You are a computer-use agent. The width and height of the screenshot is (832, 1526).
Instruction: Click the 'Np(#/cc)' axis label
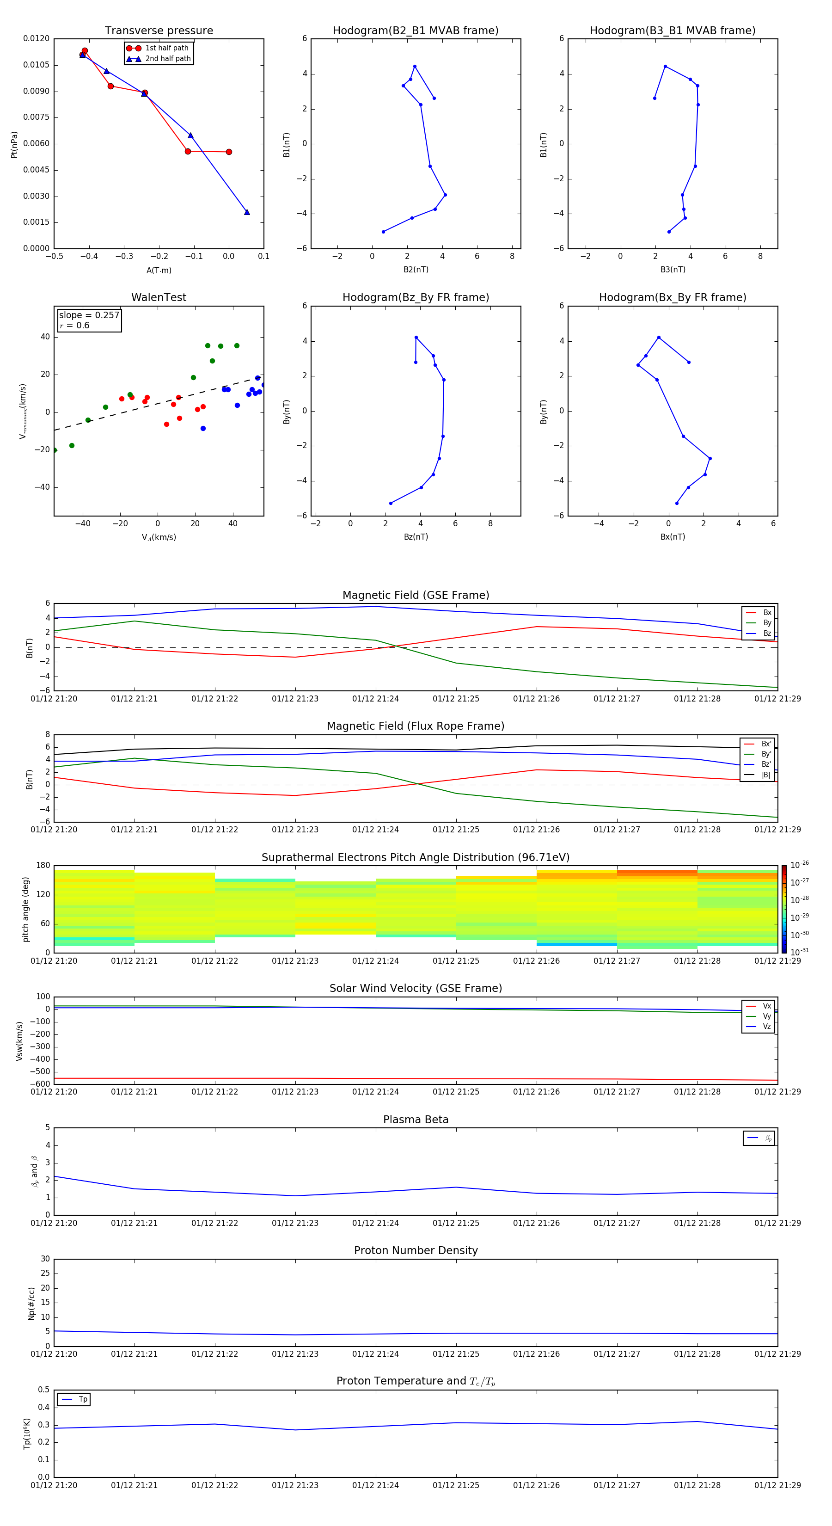click(x=31, y=1303)
